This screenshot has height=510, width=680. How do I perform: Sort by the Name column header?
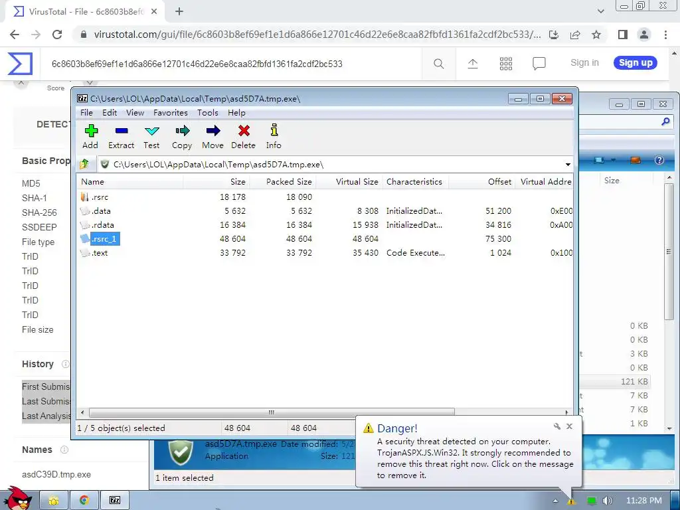pyautogui.click(x=130, y=182)
